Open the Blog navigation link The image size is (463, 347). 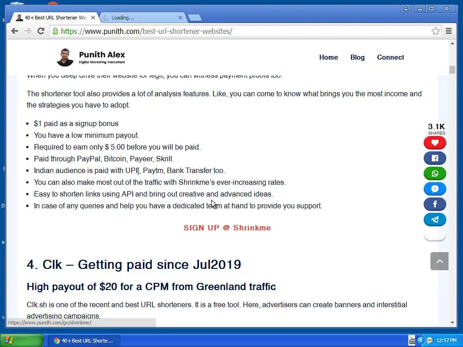[x=357, y=57]
